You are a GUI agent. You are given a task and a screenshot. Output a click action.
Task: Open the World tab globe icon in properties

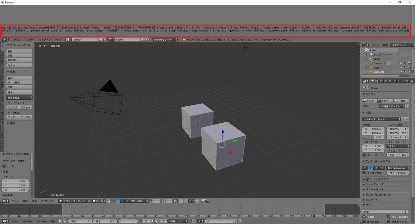click(386, 81)
